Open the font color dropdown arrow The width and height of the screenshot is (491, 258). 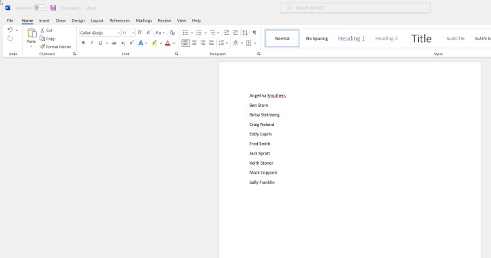[174, 43]
